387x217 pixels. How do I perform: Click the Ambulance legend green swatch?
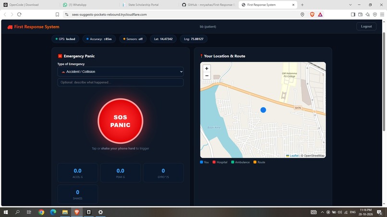pyautogui.click(x=232, y=162)
